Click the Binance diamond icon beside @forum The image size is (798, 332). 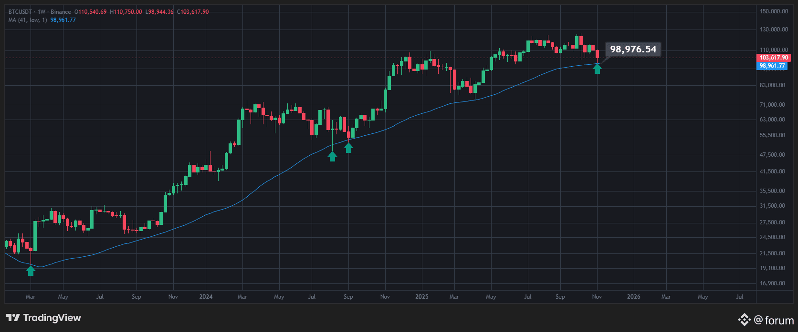[744, 320]
